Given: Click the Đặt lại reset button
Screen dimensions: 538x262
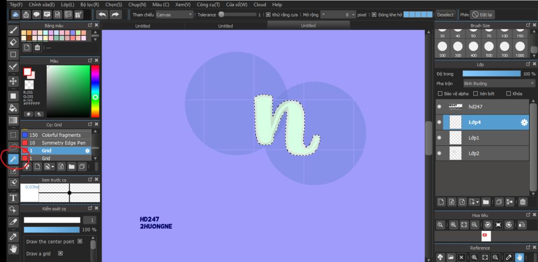Looking at the screenshot, I should [x=482, y=15].
